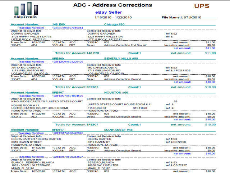Viewport: 230px width, 173px height.
Task: Click the ADC - Address Corrections title
Action: tap(112, 5)
